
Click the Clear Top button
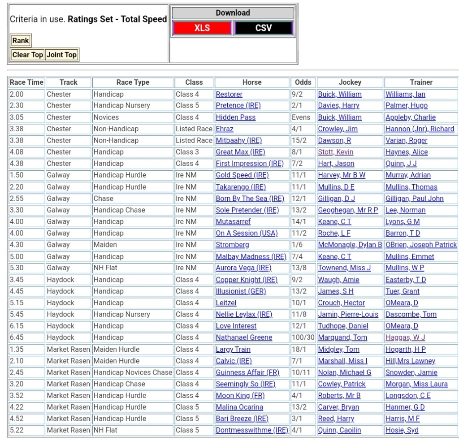click(x=27, y=55)
